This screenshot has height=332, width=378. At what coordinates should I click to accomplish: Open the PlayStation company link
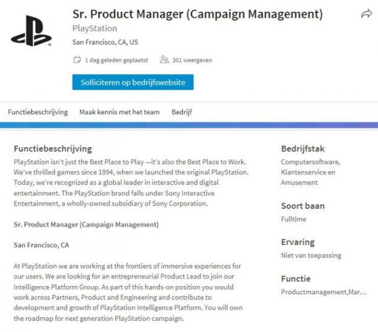coord(95,29)
